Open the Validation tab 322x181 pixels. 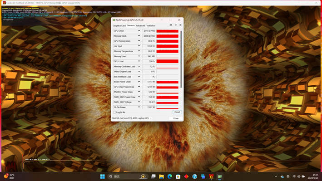coord(151,26)
